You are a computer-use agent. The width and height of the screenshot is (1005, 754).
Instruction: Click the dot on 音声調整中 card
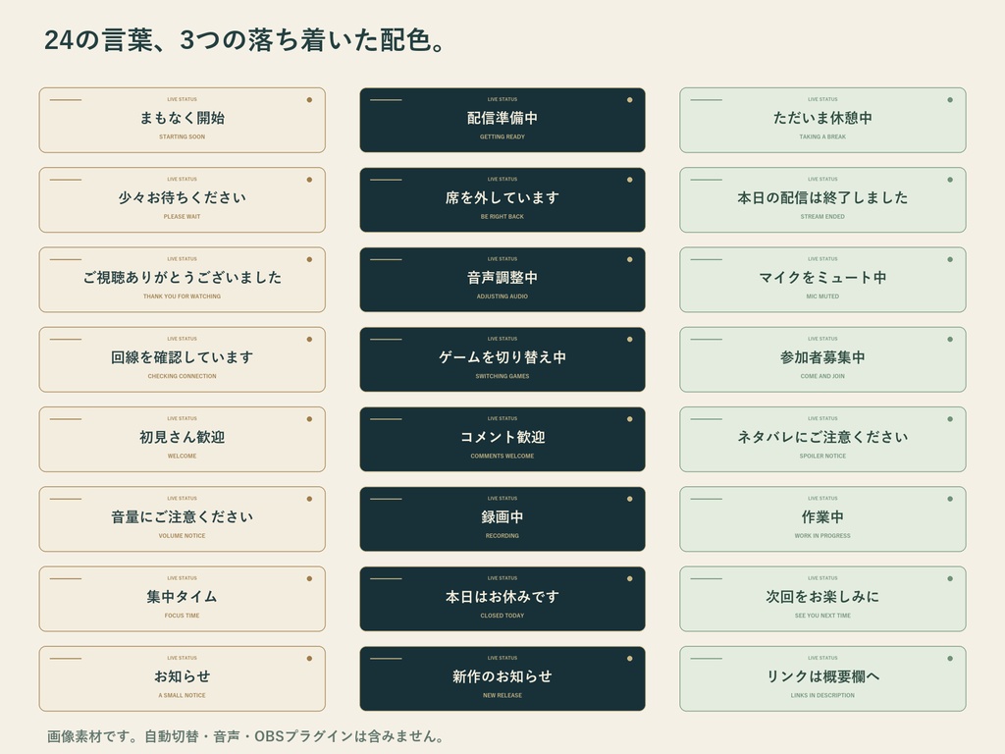coord(629,259)
